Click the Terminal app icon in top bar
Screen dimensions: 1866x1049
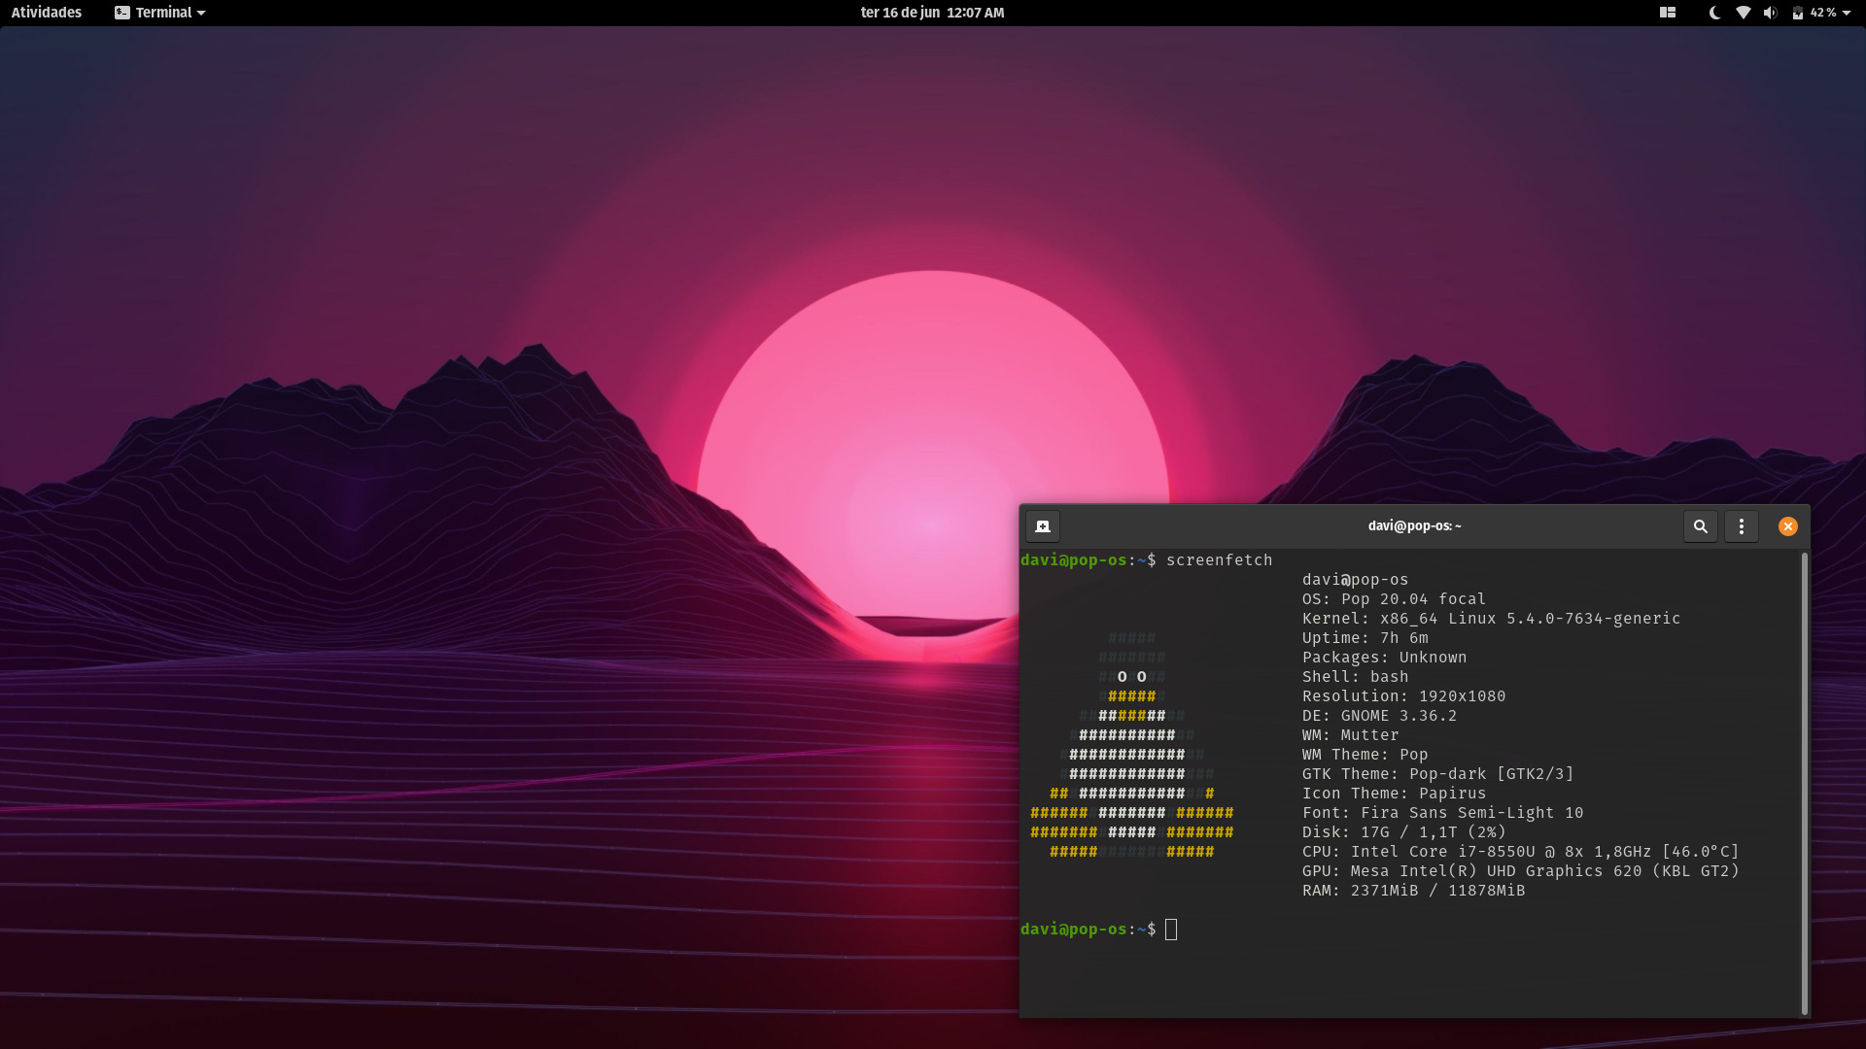coord(122,13)
